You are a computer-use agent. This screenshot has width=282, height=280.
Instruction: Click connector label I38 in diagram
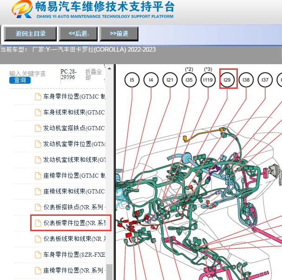click(246, 80)
